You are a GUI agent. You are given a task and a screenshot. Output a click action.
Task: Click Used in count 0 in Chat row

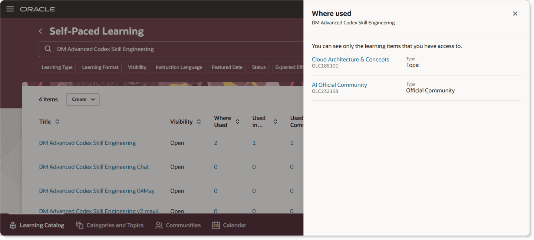pos(254,167)
